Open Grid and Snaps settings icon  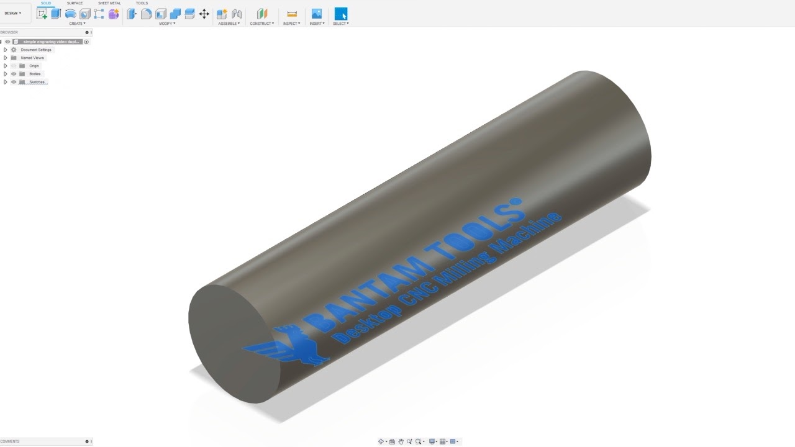(443, 441)
